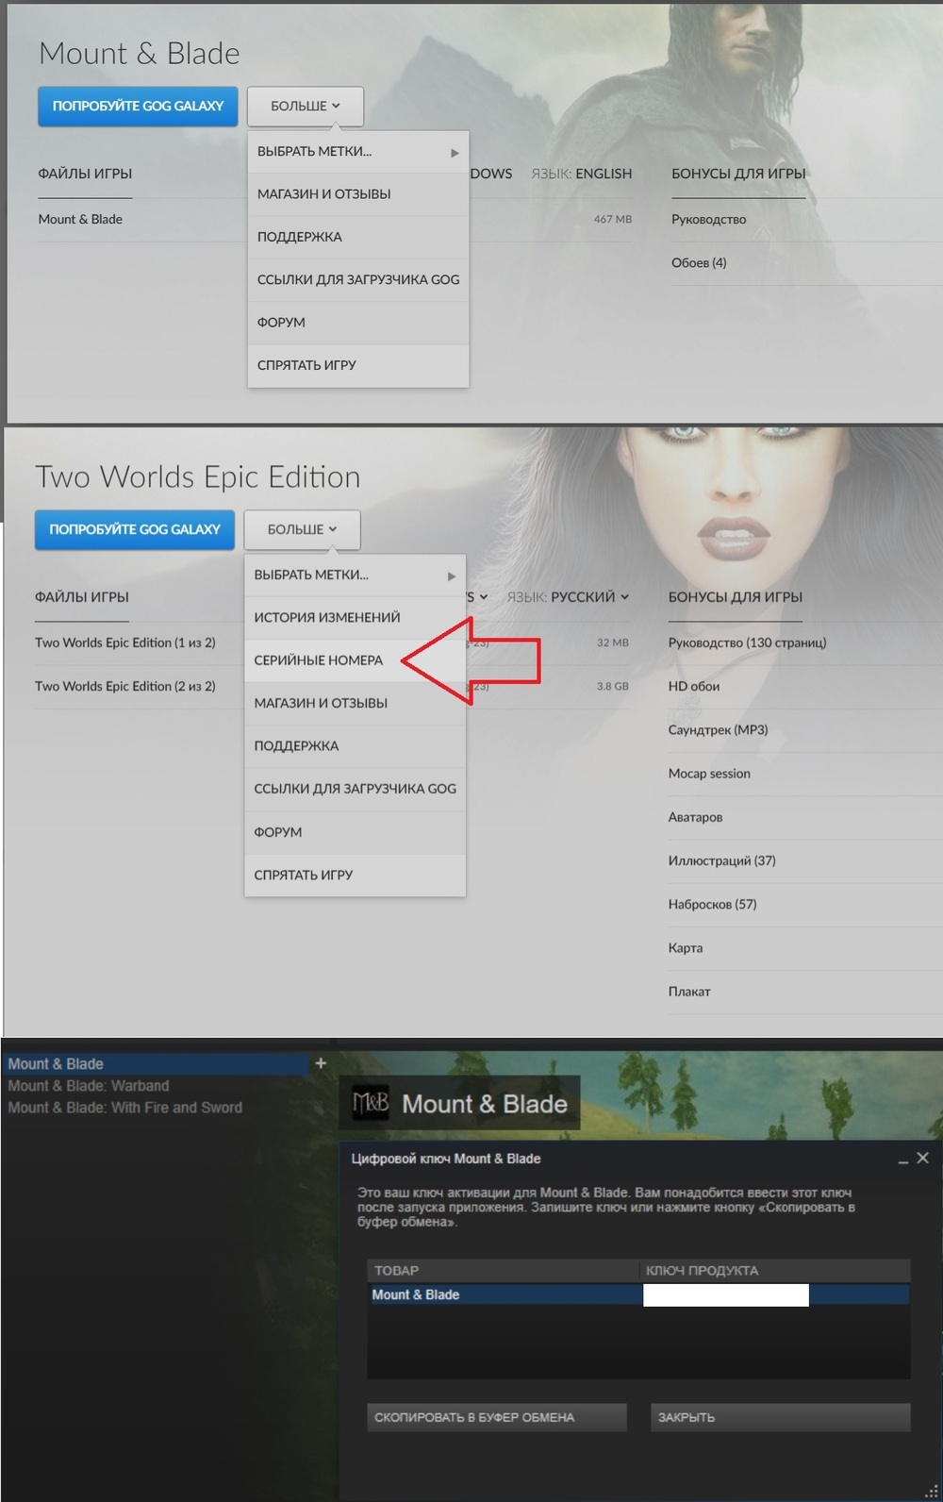This screenshot has height=1502, width=943.
Task: Open Карта bonus
Action: point(685,947)
